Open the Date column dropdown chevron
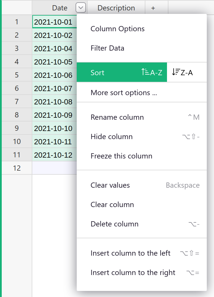214x297 pixels. pos(80,8)
